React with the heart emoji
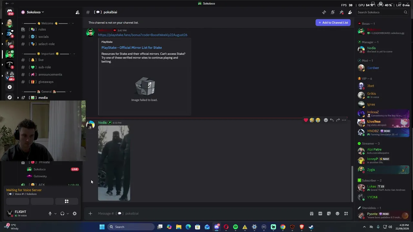Image resolution: width=413 pixels, height=232 pixels. tap(306, 120)
